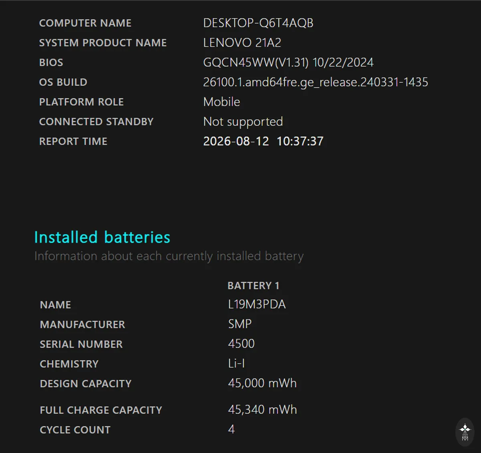Viewport: 481px width, 453px height.
Task: Select the Installed batteries heading
Action: coord(102,237)
